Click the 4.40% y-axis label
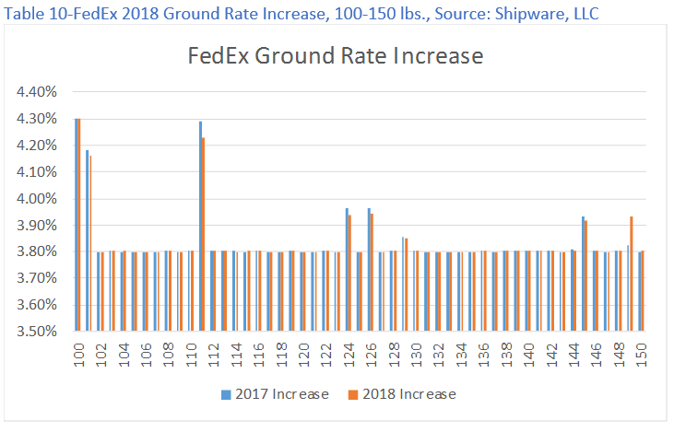The image size is (674, 432). pos(37,92)
